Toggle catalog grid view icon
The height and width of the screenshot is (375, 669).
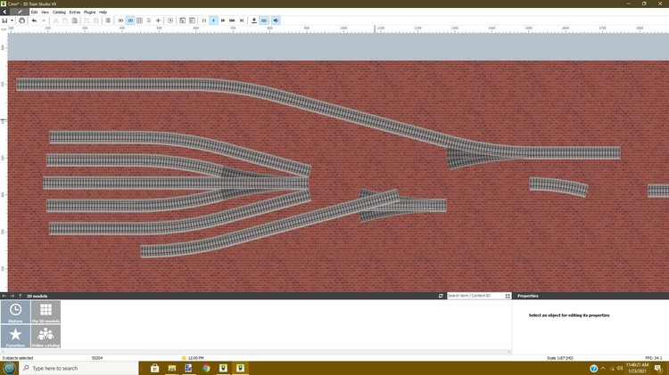pyautogui.click(x=508, y=296)
